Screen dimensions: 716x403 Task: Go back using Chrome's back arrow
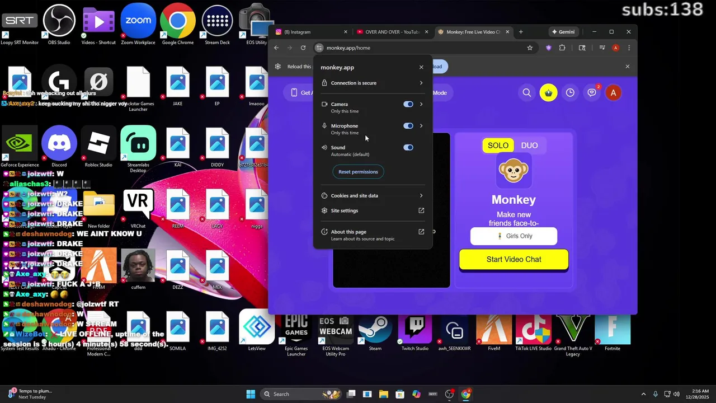click(x=276, y=48)
